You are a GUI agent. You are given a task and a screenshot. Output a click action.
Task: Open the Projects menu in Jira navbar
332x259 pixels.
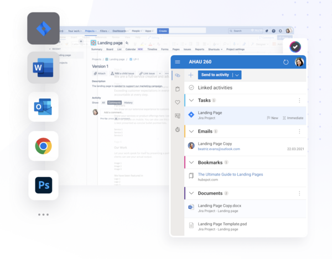[x=85, y=31]
